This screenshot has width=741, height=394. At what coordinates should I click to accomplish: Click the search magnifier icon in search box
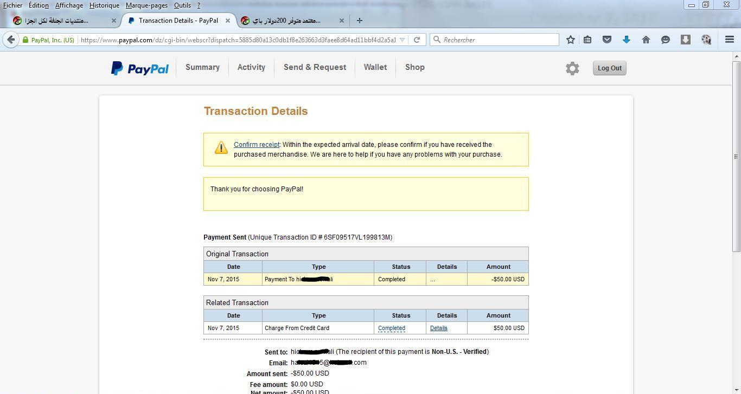[x=437, y=40]
